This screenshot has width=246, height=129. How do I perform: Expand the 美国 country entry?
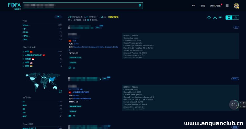23,63
